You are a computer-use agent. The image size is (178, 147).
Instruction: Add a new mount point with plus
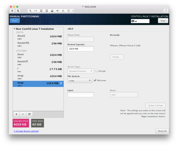click(16, 114)
